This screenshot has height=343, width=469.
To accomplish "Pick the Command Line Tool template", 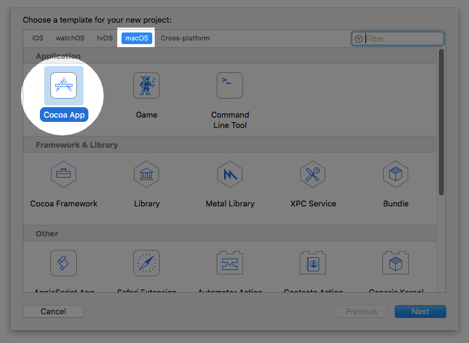I will (230, 86).
